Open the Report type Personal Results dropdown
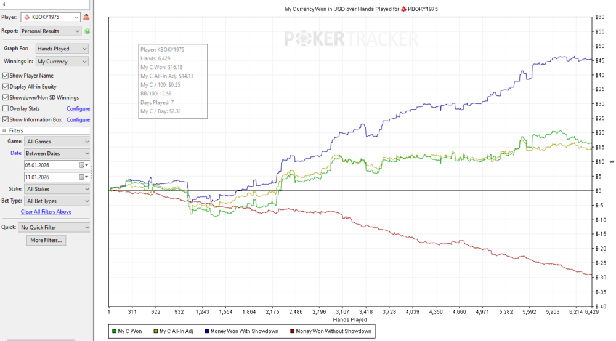 pos(51,31)
